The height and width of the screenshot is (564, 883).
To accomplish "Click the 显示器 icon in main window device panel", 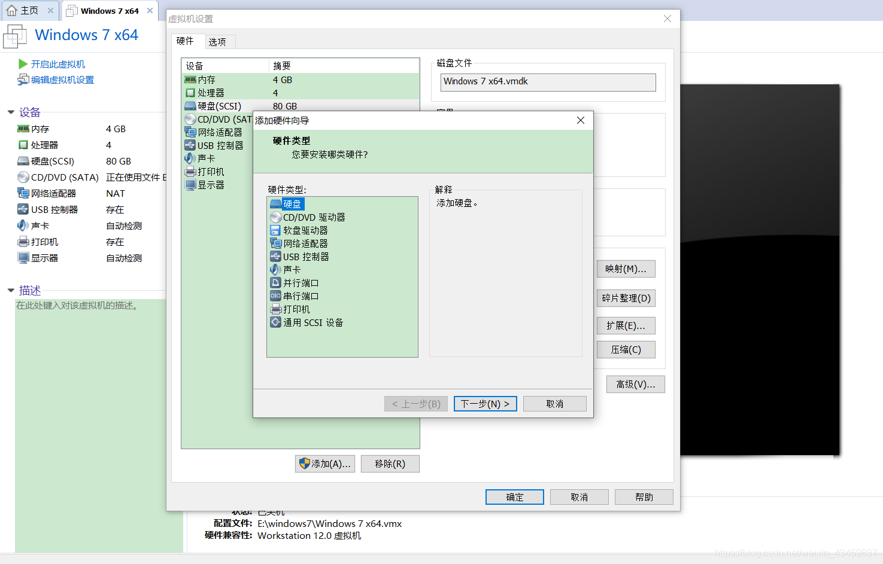I will click(23, 258).
